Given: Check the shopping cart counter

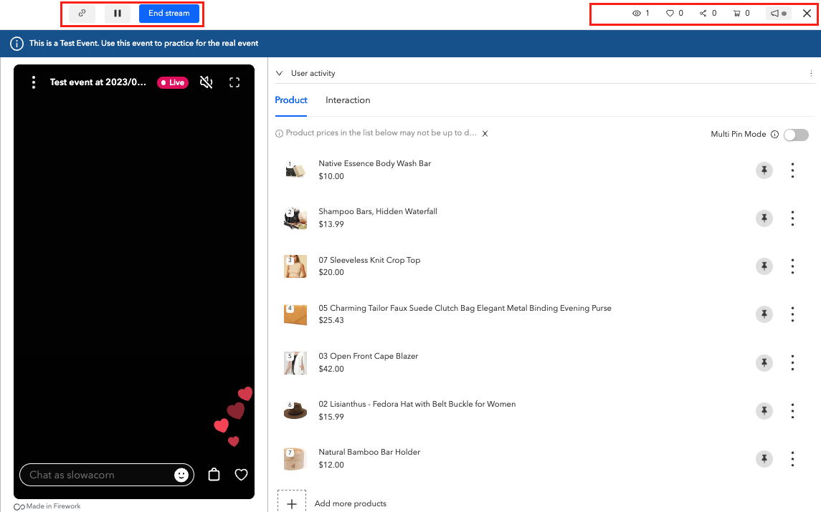Looking at the screenshot, I should click(x=739, y=13).
